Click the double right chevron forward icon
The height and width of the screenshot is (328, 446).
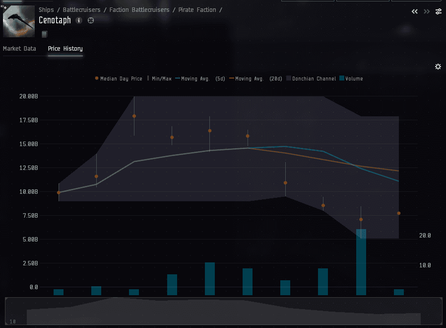click(x=427, y=11)
